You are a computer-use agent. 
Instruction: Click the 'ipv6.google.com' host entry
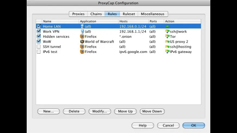click(133, 52)
